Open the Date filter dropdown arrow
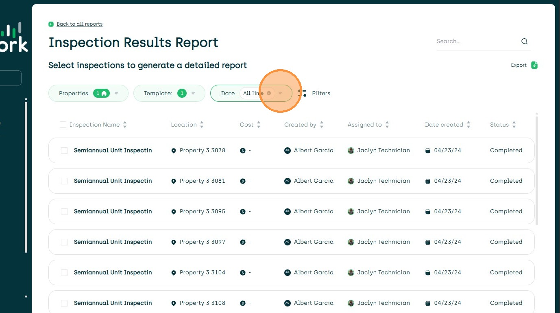This screenshot has width=560, height=313. click(280, 93)
